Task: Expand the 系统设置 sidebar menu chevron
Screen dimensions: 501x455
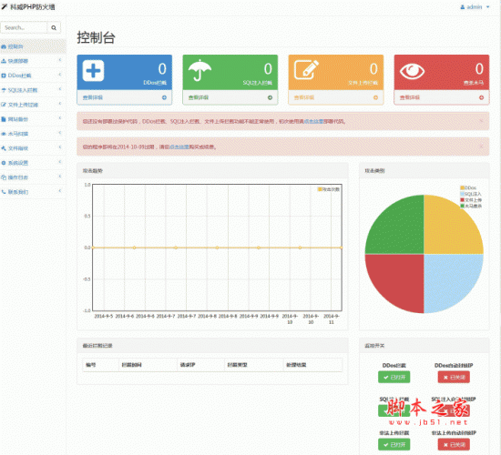Action: coord(60,162)
